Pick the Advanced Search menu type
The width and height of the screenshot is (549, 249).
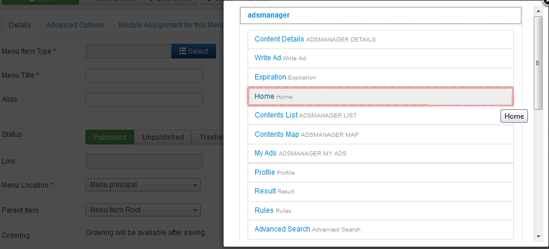point(380,229)
